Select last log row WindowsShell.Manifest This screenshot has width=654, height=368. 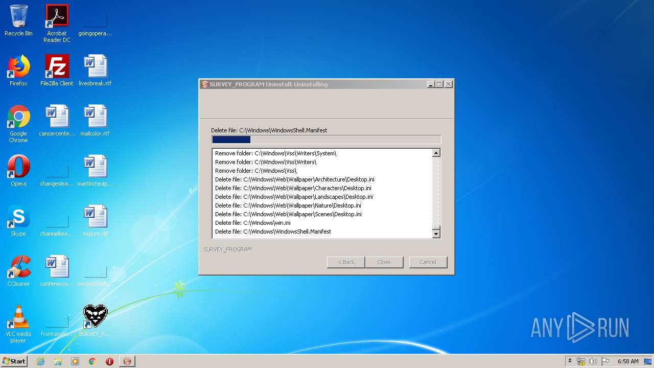coord(322,232)
